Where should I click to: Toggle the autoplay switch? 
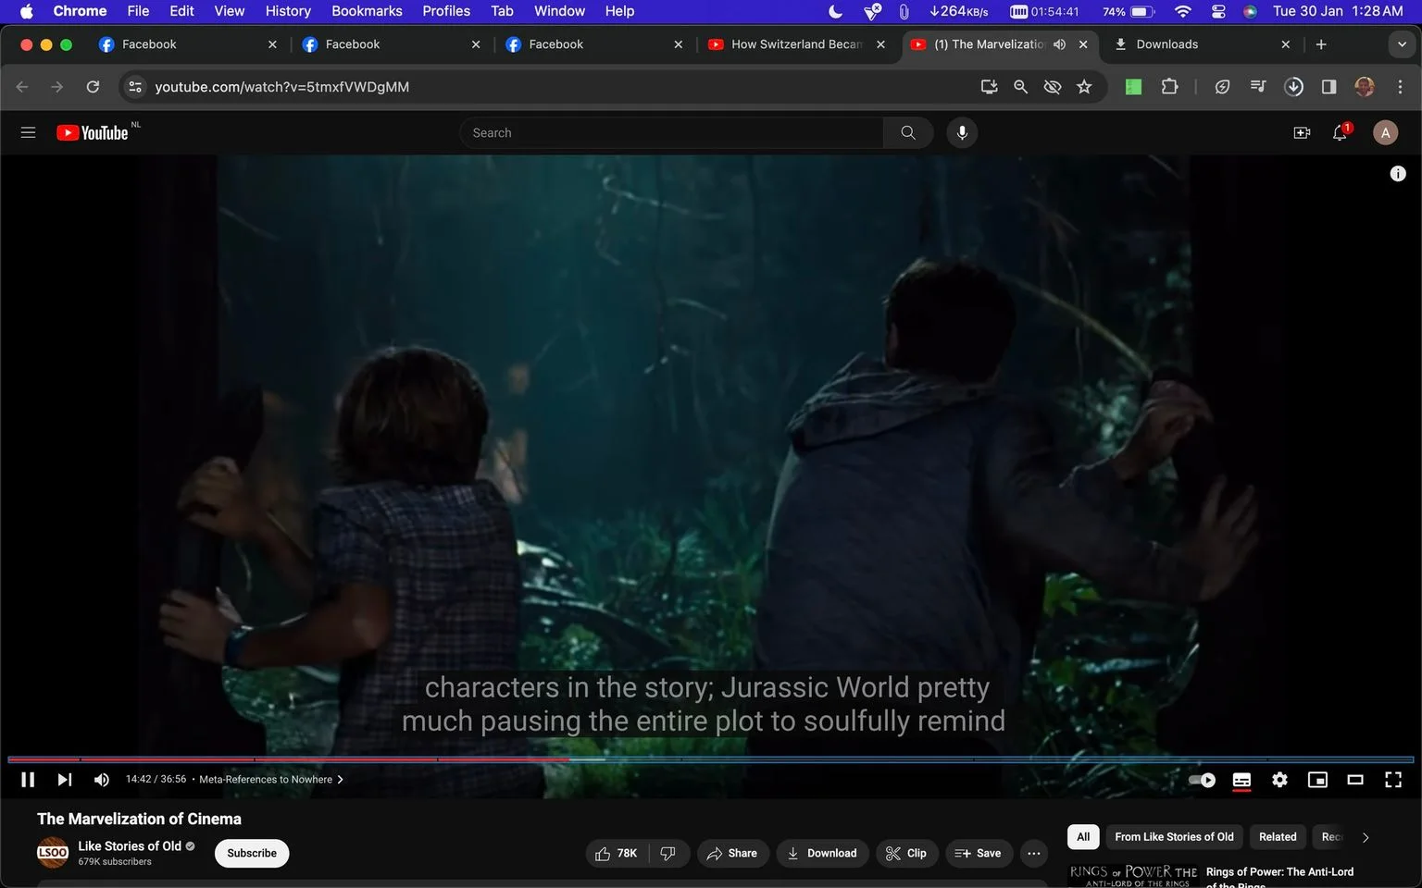click(x=1202, y=780)
